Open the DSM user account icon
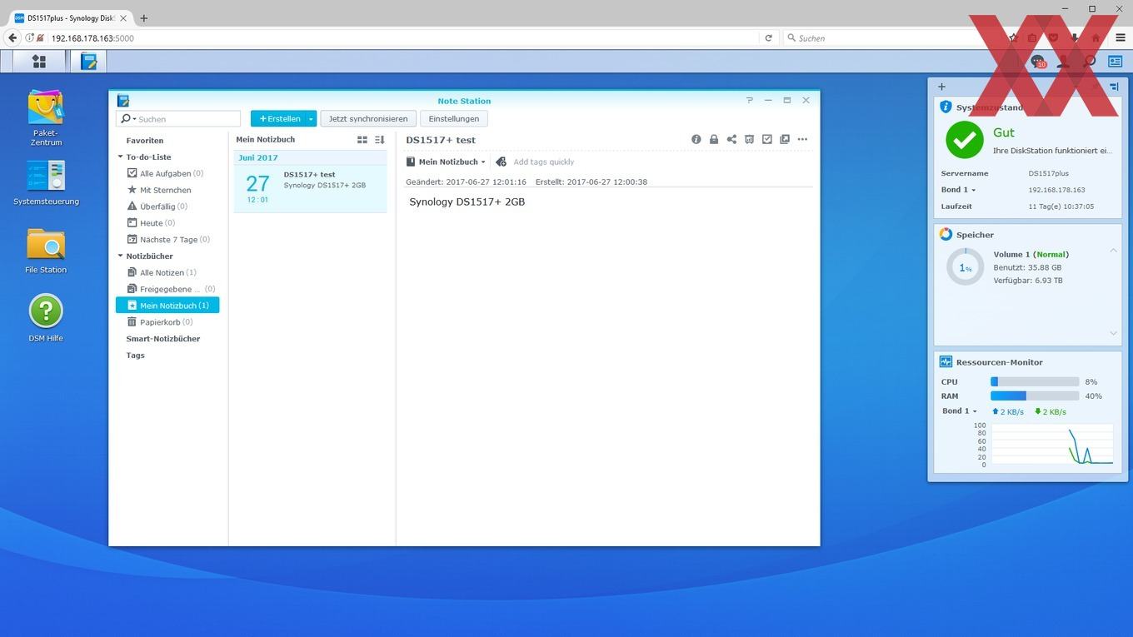 pyautogui.click(x=1064, y=61)
